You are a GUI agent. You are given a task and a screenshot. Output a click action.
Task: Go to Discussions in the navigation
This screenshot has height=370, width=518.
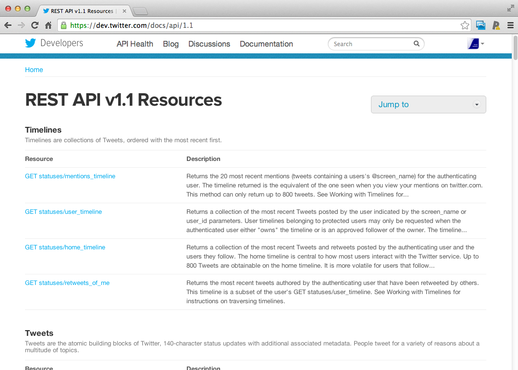[x=209, y=44]
